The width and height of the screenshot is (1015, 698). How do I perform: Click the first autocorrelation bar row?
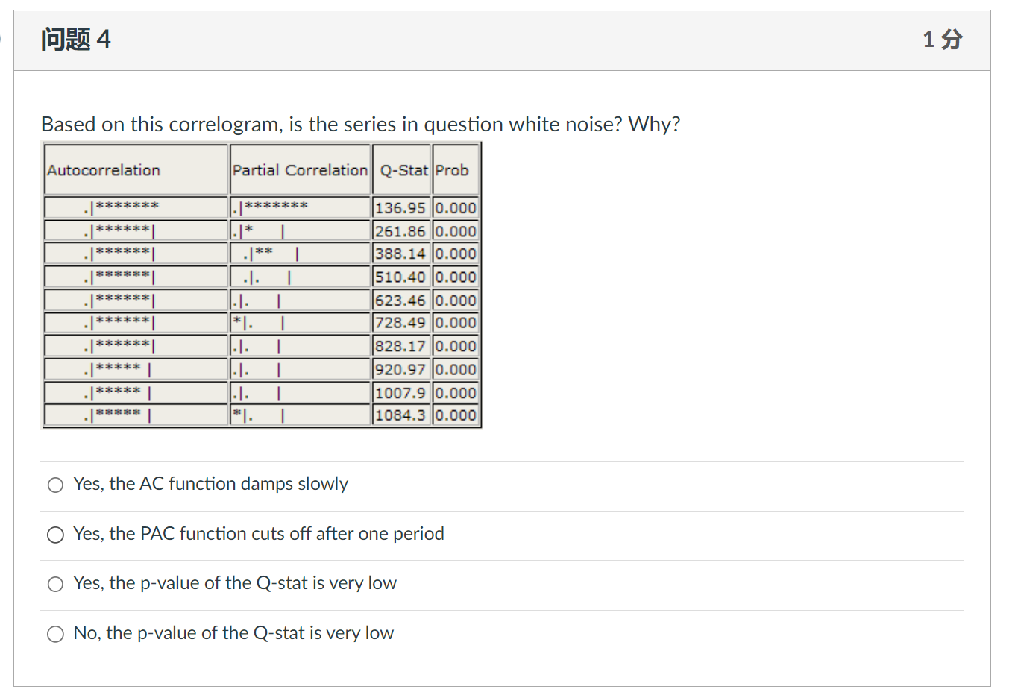coord(135,207)
